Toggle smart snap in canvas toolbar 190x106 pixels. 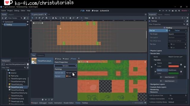click(x=60, y=18)
